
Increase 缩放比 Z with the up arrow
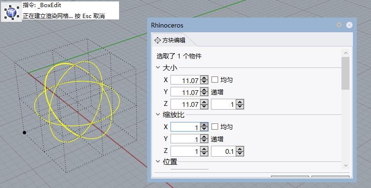(204, 149)
